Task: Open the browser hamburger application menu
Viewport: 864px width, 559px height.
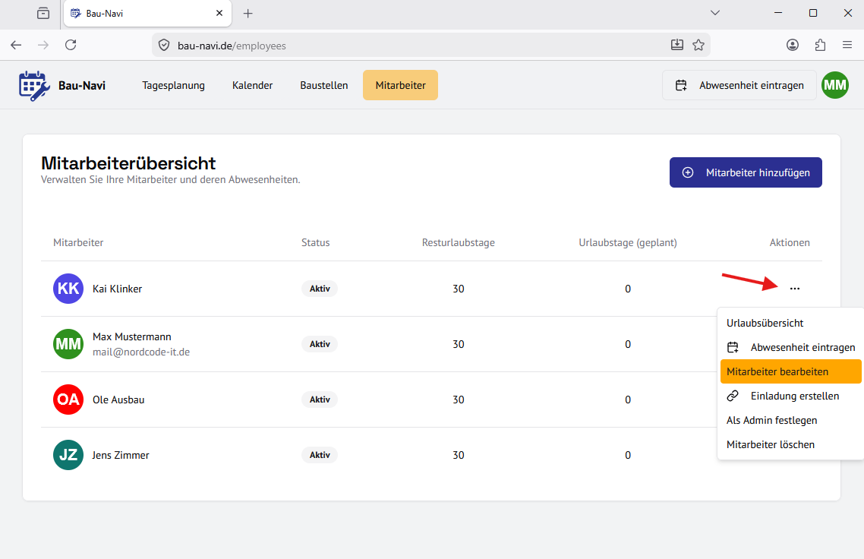Action: coord(847,46)
